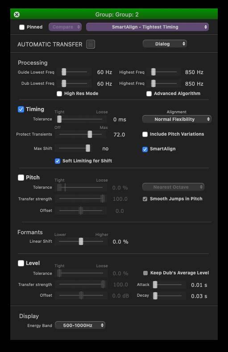This screenshot has width=228, height=352.
Task: Click the Level Attack slider handle
Action: coord(155,285)
